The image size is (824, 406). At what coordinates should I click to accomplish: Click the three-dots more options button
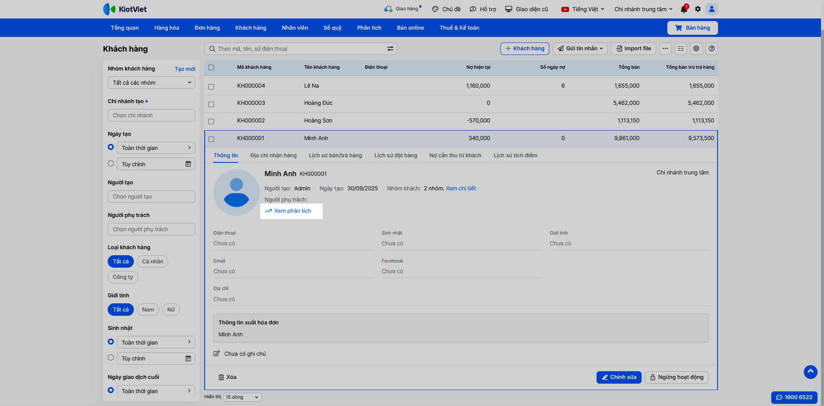tap(665, 49)
